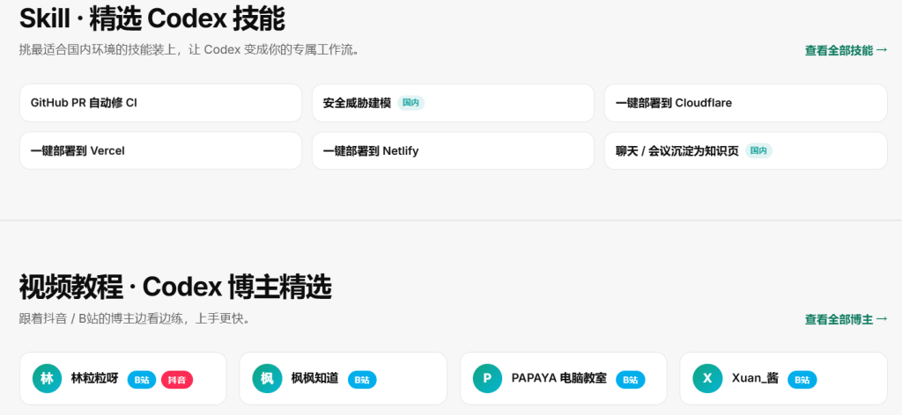Open the 一键部署到 Vercel skill card
Screen dimensions: 902x415
pyautogui.click(x=160, y=151)
